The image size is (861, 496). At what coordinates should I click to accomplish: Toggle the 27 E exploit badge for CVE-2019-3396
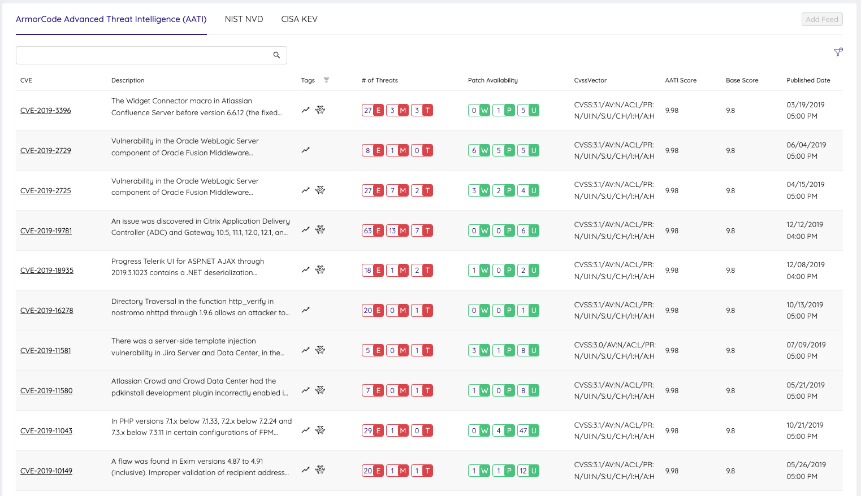point(373,110)
